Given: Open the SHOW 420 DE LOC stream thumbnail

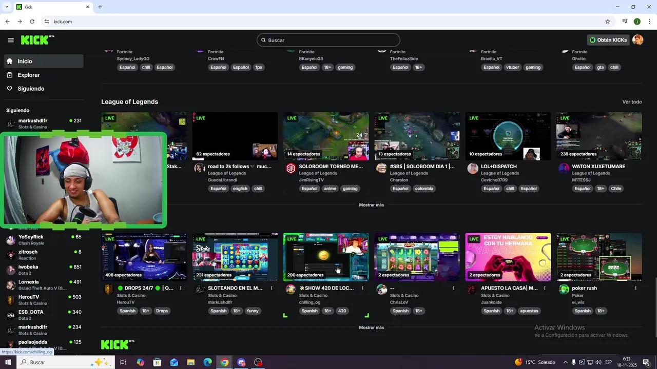Looking at the screenshot, I should pos(326,257).
